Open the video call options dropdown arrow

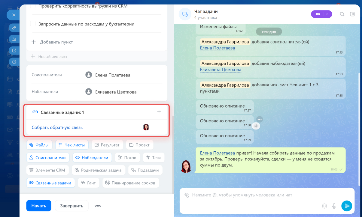point(327,14)
